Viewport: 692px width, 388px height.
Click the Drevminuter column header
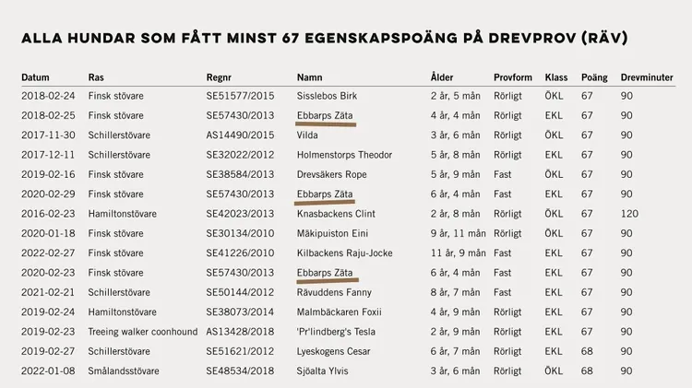click(x=648, y=77)
